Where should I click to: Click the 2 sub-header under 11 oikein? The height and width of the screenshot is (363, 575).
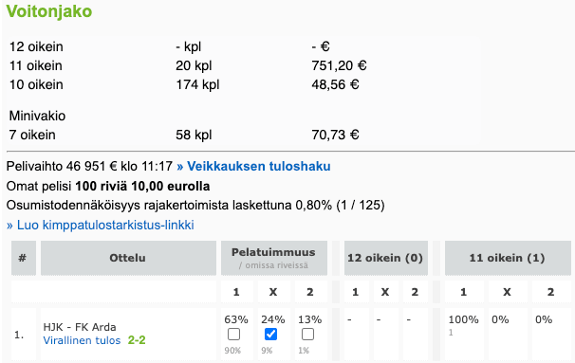tap(550, 292)
